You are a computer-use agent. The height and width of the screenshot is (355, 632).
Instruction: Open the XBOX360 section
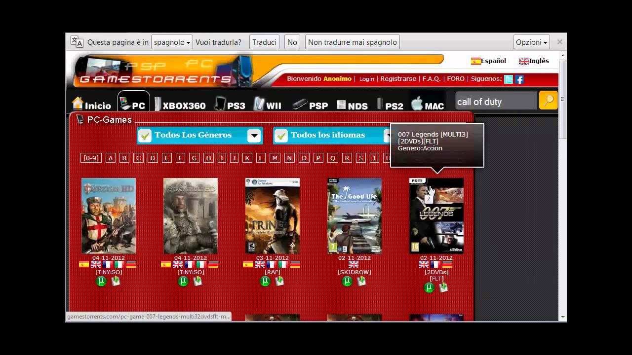click(180, 105)
